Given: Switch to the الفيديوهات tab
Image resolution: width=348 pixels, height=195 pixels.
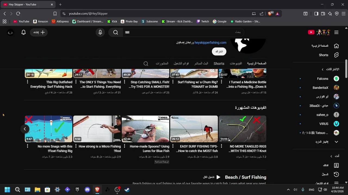Looking at the screenshot, I should click(x=236, y=63).
